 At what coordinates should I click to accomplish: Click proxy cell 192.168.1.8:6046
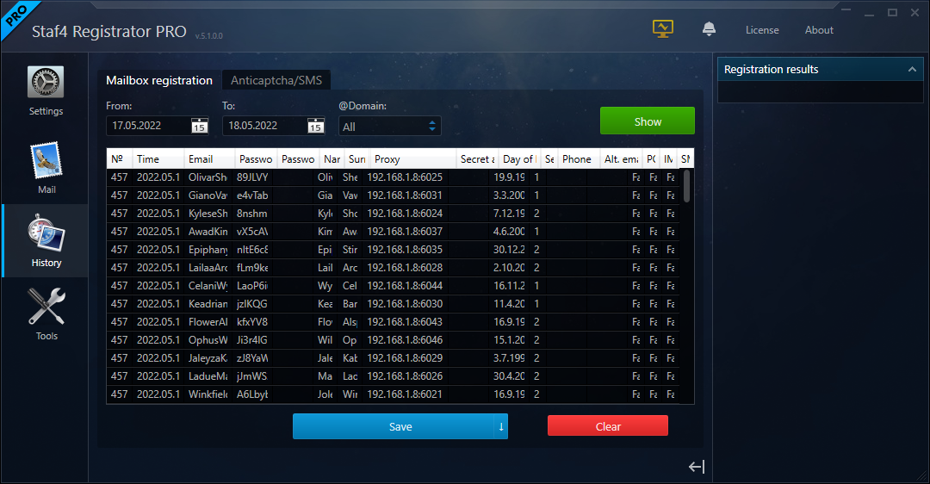pos(405,340)
